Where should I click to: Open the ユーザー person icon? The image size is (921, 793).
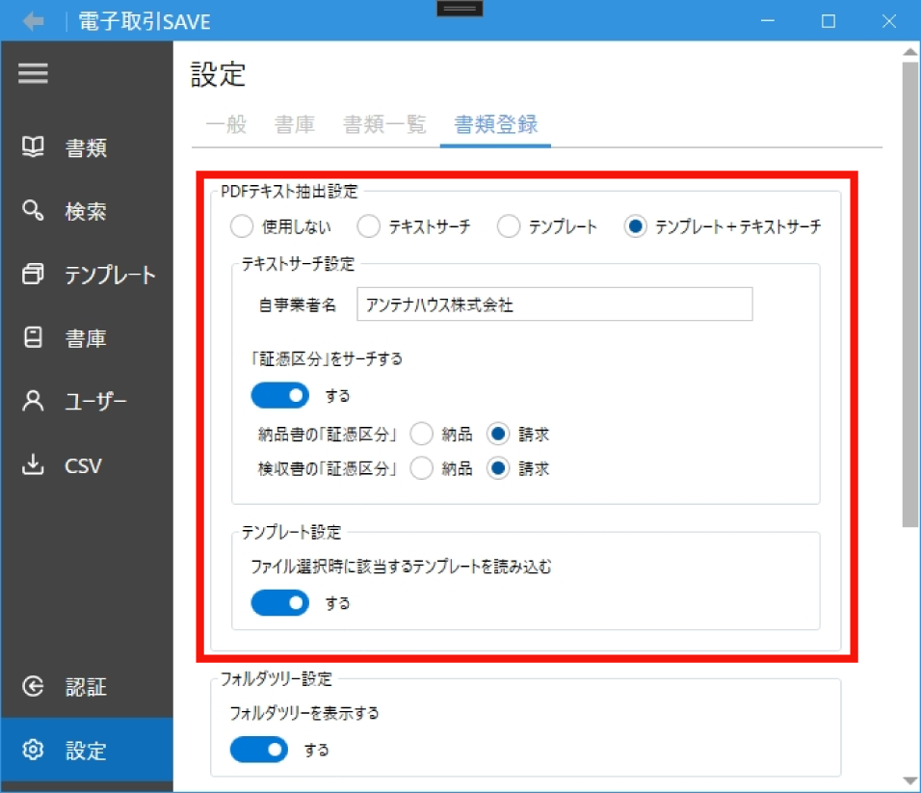[34, 402]
